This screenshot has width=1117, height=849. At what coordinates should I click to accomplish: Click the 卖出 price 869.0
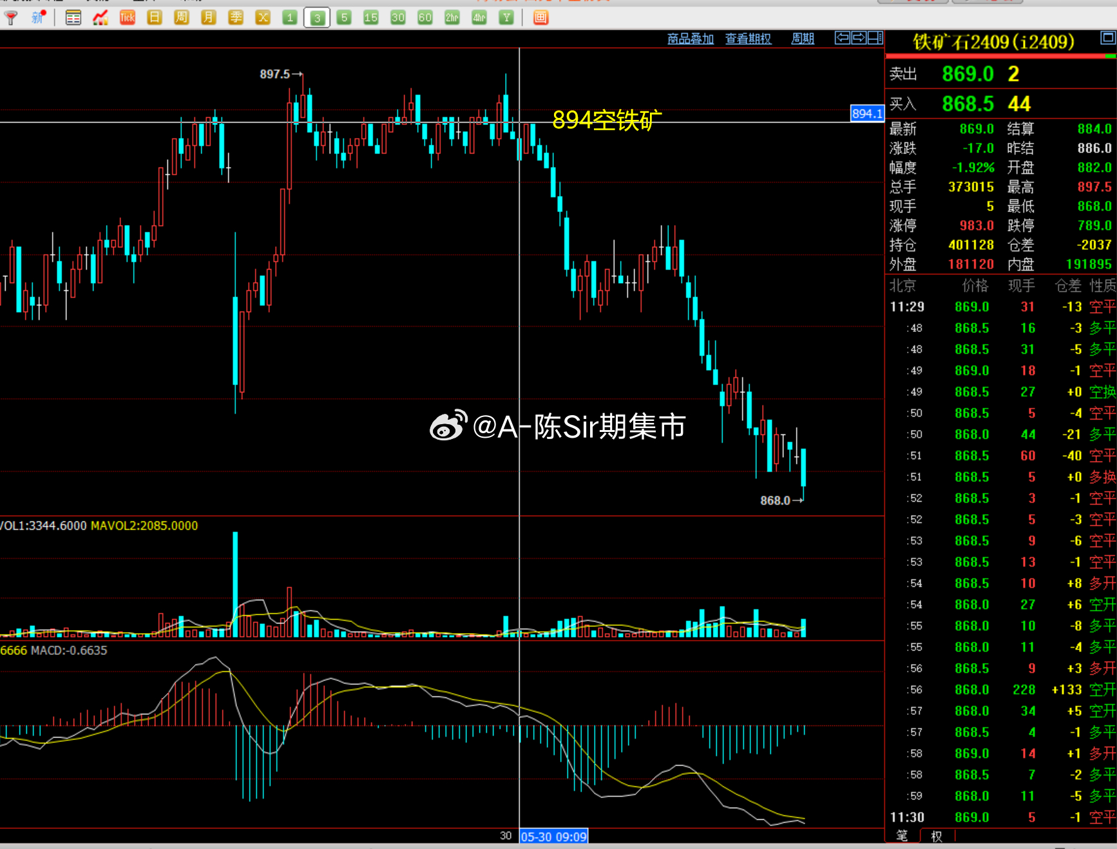point(968,74)
